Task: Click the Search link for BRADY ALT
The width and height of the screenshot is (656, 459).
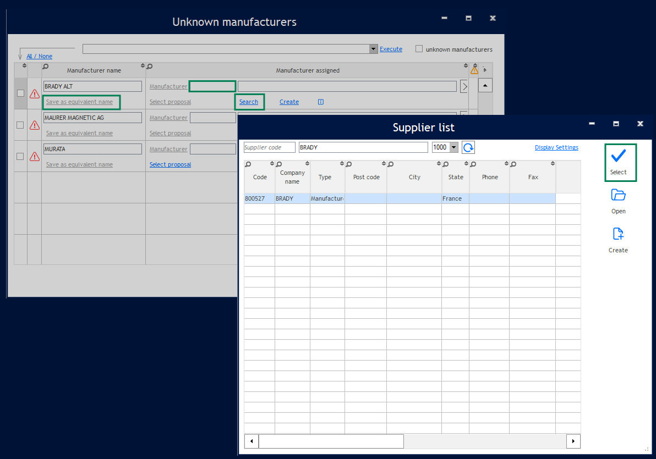Action: (249, 102)
